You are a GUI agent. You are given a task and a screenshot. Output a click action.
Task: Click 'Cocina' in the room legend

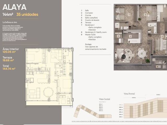point(88,15)
